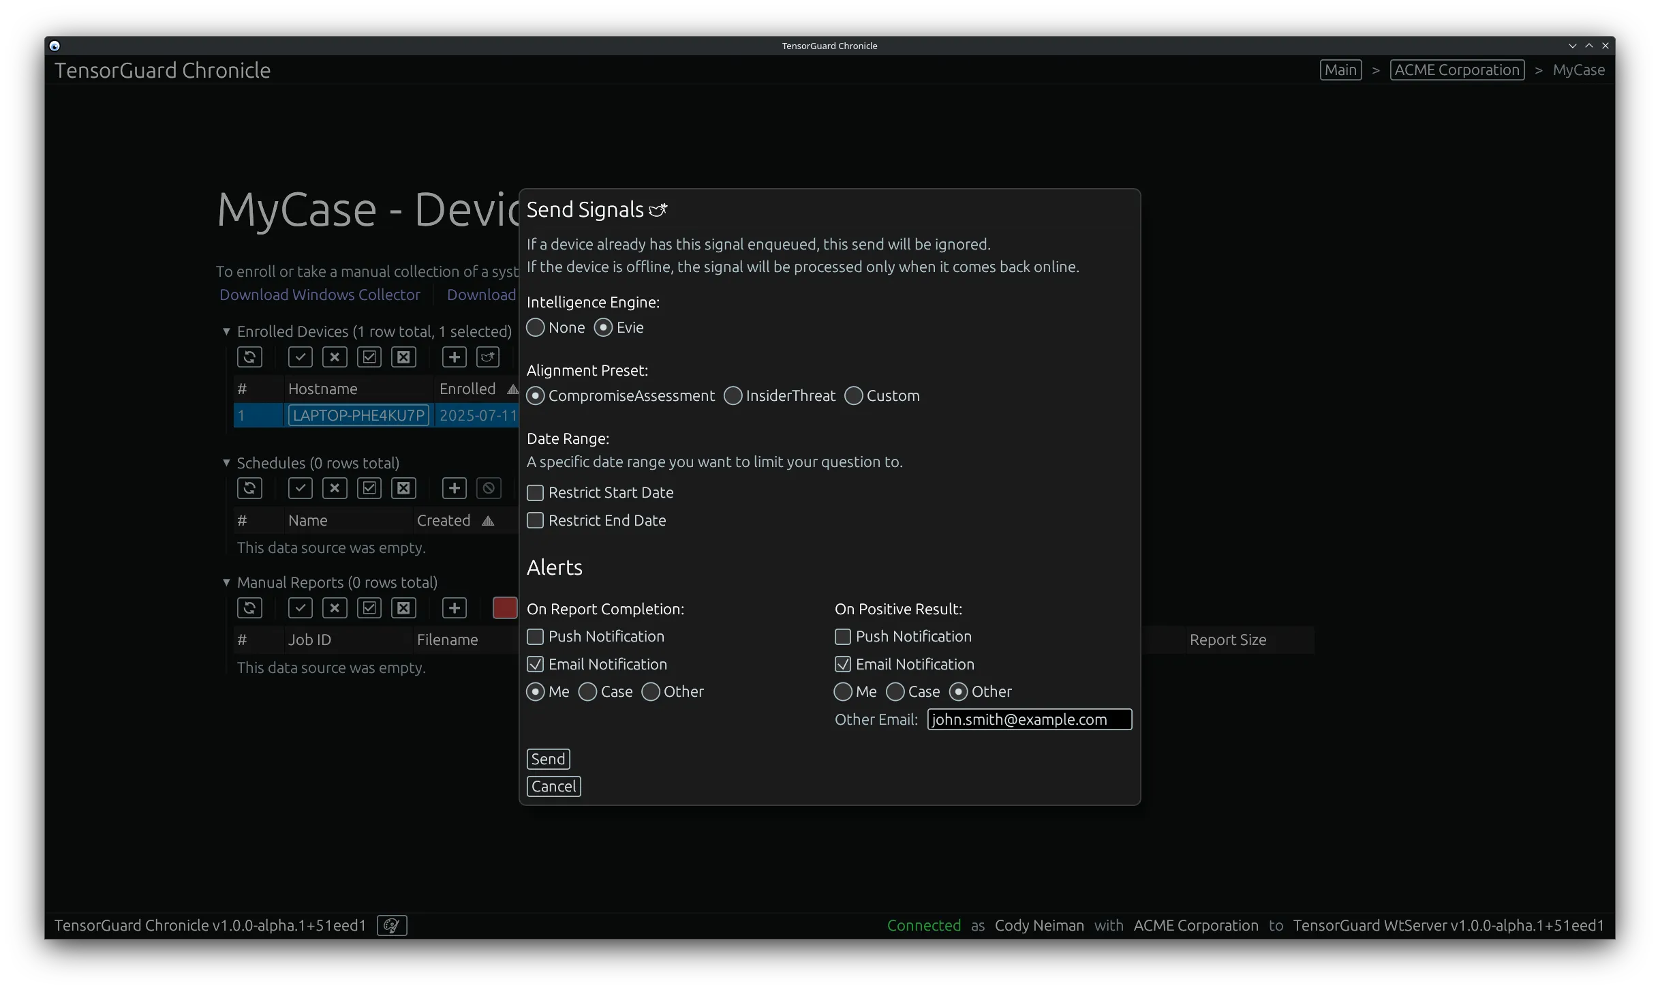Select the InsiderThreat alignment preset
The width and height of the screenshot is (1660, 992).
[x=733, y=395]
